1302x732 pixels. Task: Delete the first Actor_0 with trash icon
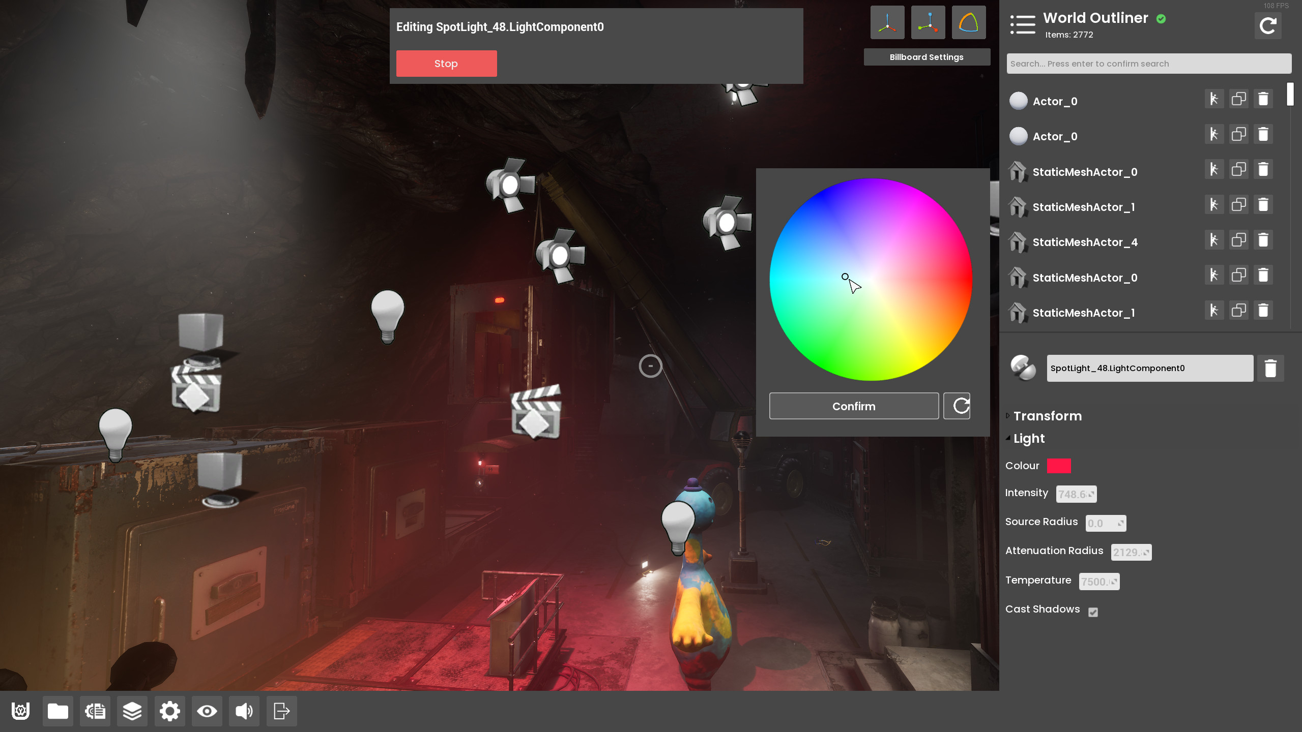click(1263, 99)
